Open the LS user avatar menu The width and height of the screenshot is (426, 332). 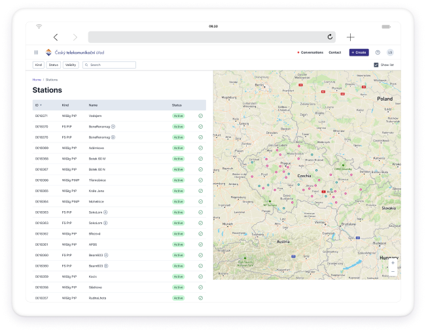click(x=390, y=52)
